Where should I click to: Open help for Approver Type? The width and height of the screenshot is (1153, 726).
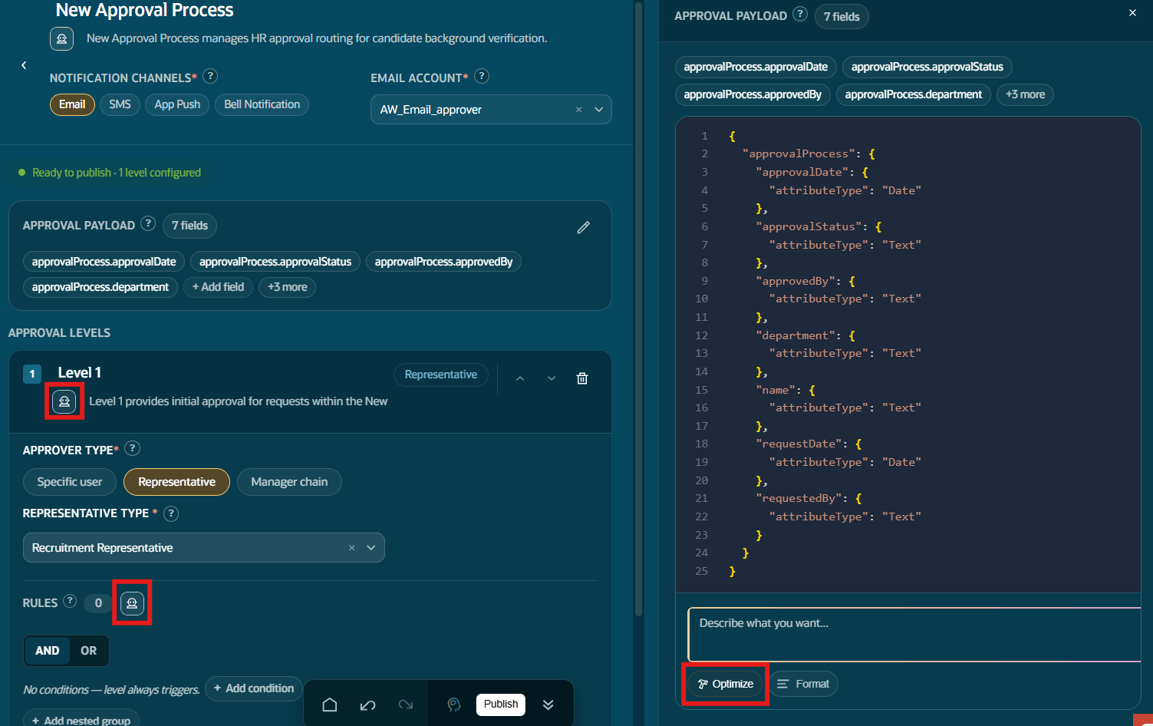(132, 448)
